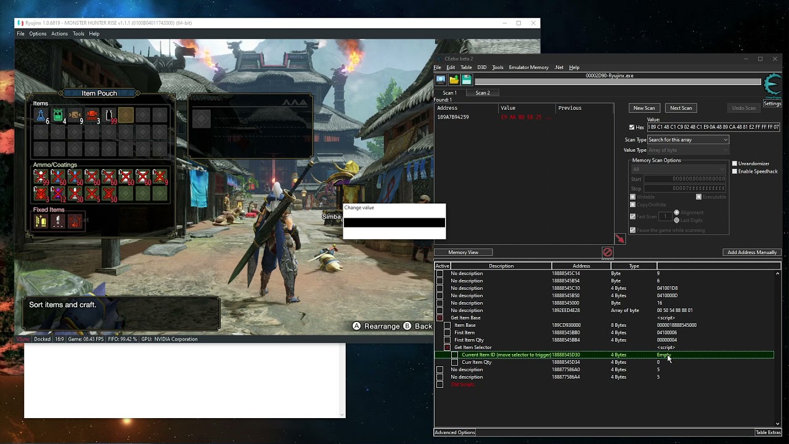The image size is (789, 444).
Task: Deactivate the Get Item Base script checkbox
Action: click(x=439, y=318)
